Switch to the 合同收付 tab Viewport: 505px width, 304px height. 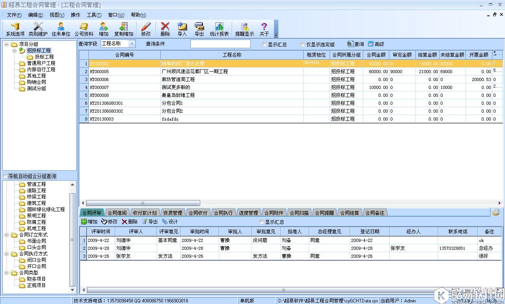tap(199, 212)
